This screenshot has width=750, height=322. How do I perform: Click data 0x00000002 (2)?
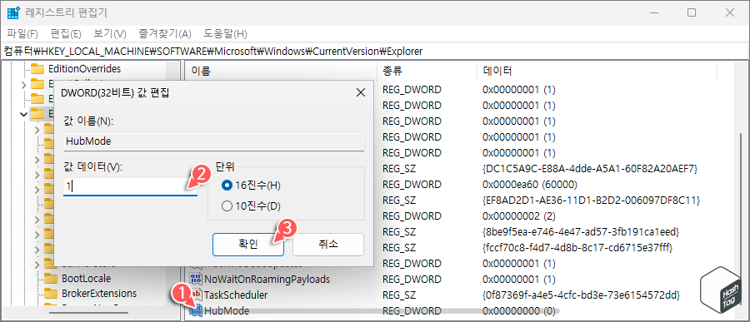519,216
